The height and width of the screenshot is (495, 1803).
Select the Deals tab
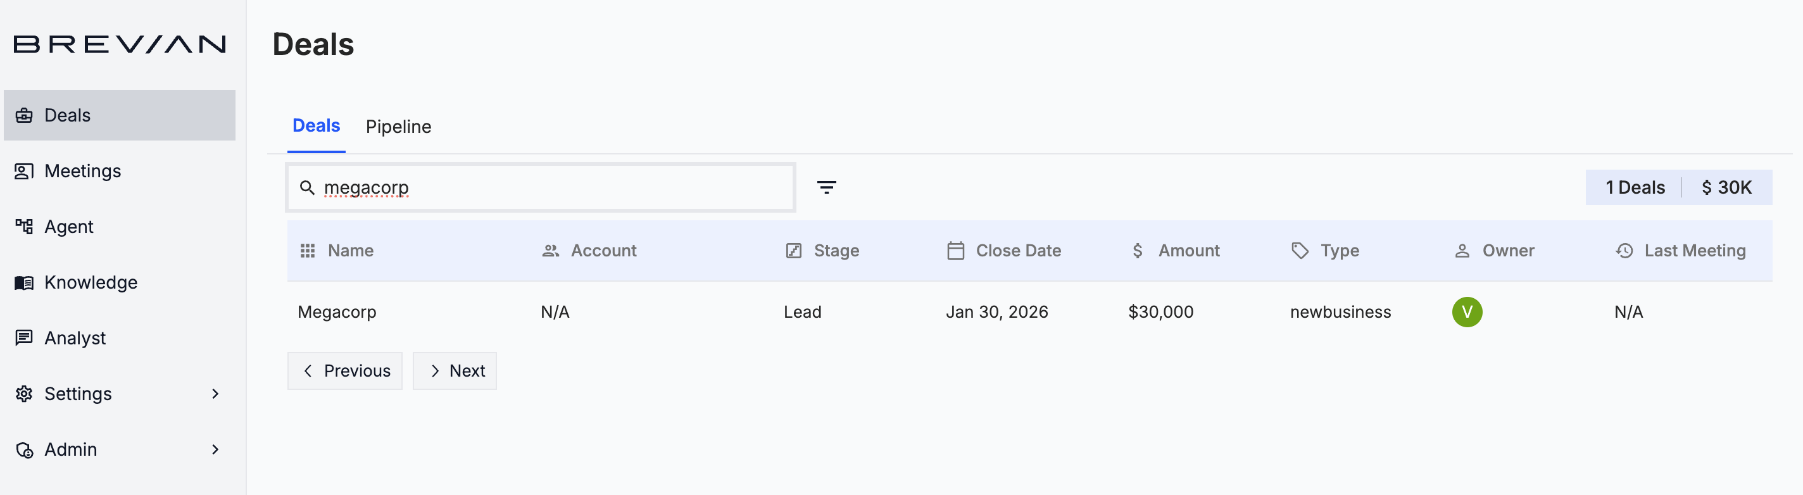tap(316, 127)
